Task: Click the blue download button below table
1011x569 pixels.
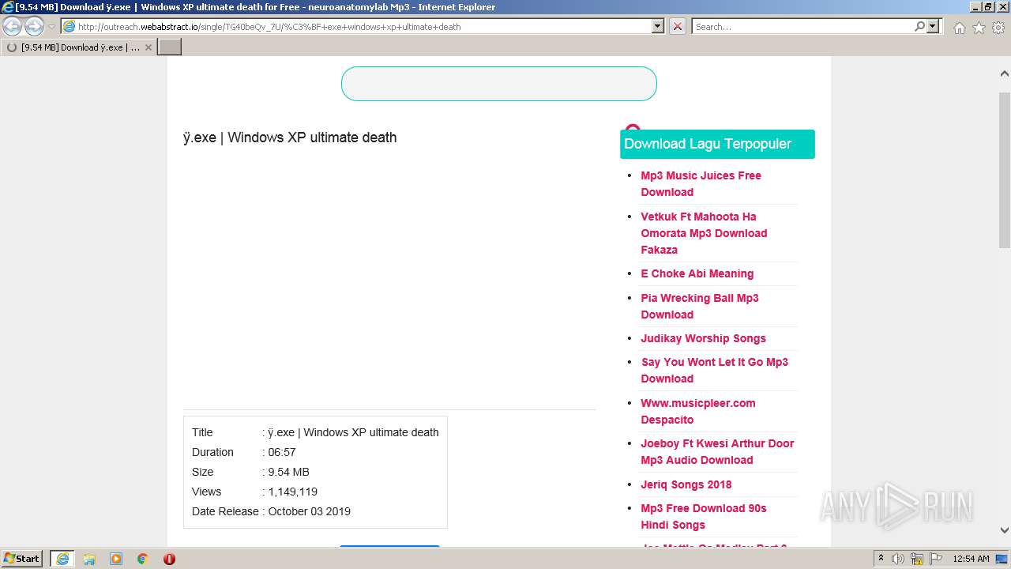Action: [389, 547]
